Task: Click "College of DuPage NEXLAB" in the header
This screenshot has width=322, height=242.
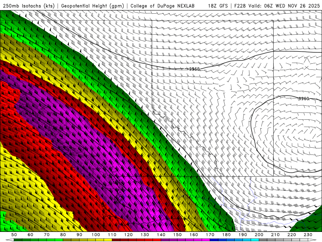Action: tap(163, 6)
